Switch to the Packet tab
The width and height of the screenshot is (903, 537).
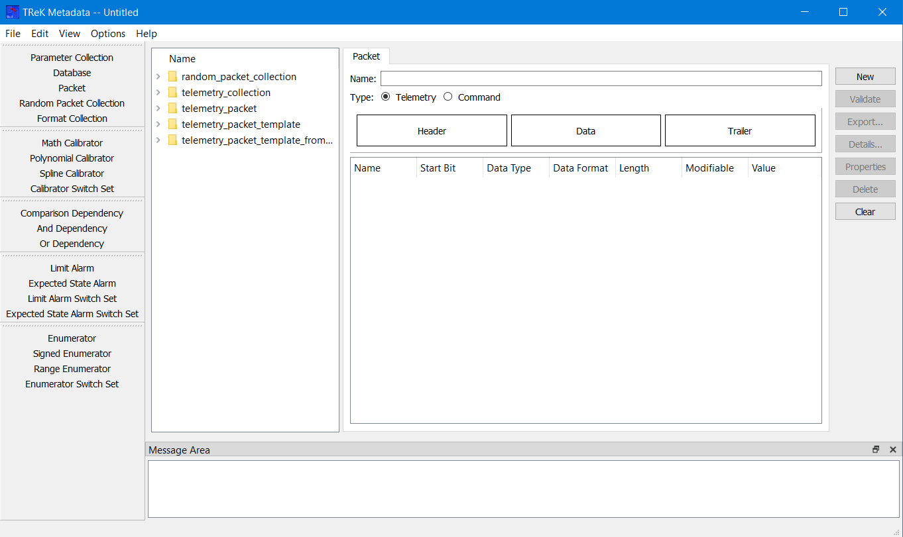tap(366, 56)
